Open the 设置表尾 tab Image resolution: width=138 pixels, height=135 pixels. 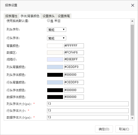[x=64, y=16]
